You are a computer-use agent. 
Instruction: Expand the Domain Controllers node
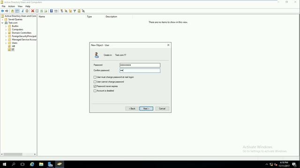(6, 33)
